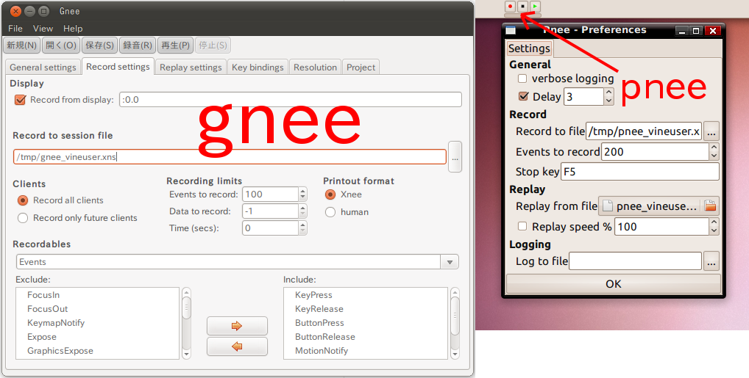Select Record all clients option

coord(23,200)
